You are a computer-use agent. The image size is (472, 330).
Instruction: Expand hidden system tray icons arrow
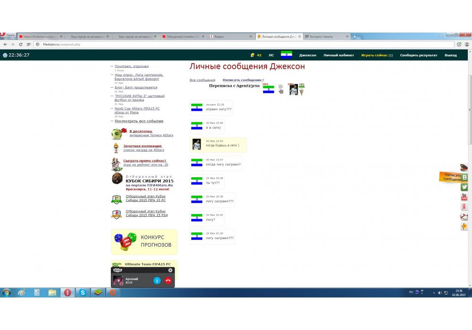pos(434,293)
